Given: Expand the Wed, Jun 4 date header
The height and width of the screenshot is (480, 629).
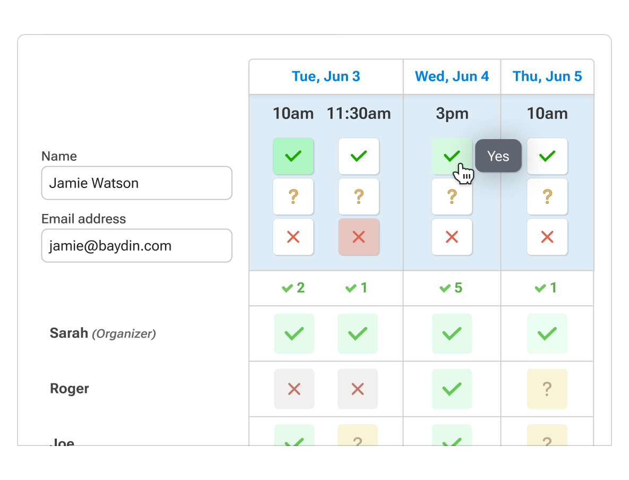Looking at the screenshot, I should pyautogui.click(x=452, y=76).
